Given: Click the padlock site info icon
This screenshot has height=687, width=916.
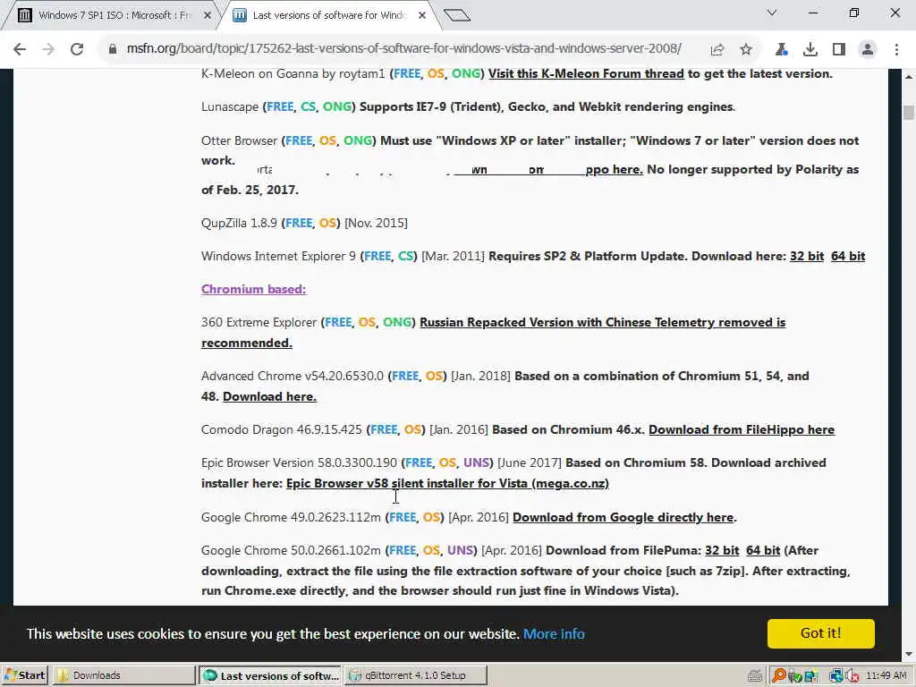Looking at the screenshot, I should click(113, 49).
